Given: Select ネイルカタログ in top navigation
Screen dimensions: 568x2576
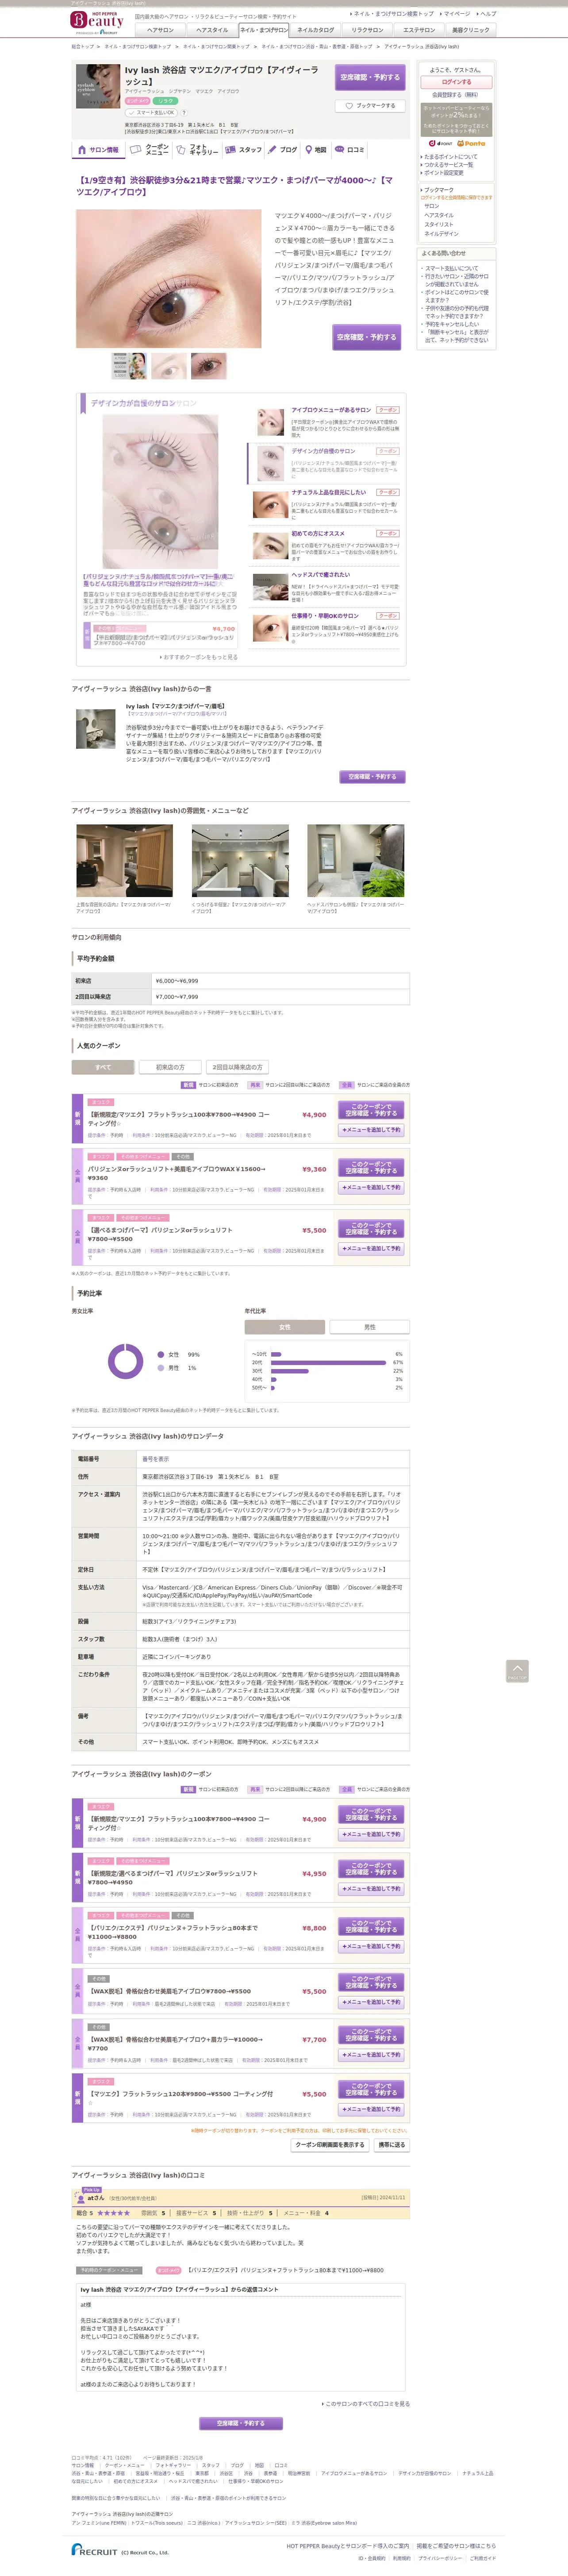Looking at the screenshot, I should click(x=315, y=30).
